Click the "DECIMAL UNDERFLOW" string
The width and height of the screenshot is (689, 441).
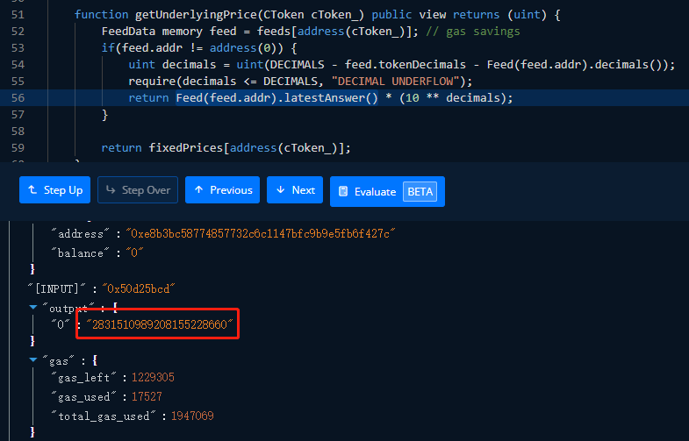pyautogui.click(x=397, y=82)
